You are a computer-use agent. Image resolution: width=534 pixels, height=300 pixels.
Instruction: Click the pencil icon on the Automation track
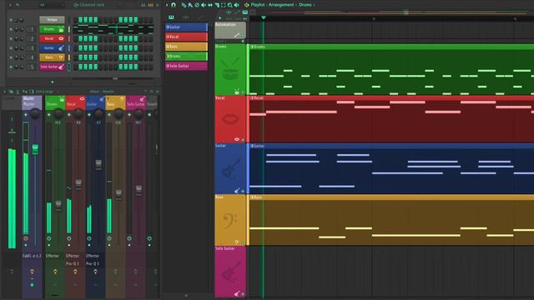[237, 35]
